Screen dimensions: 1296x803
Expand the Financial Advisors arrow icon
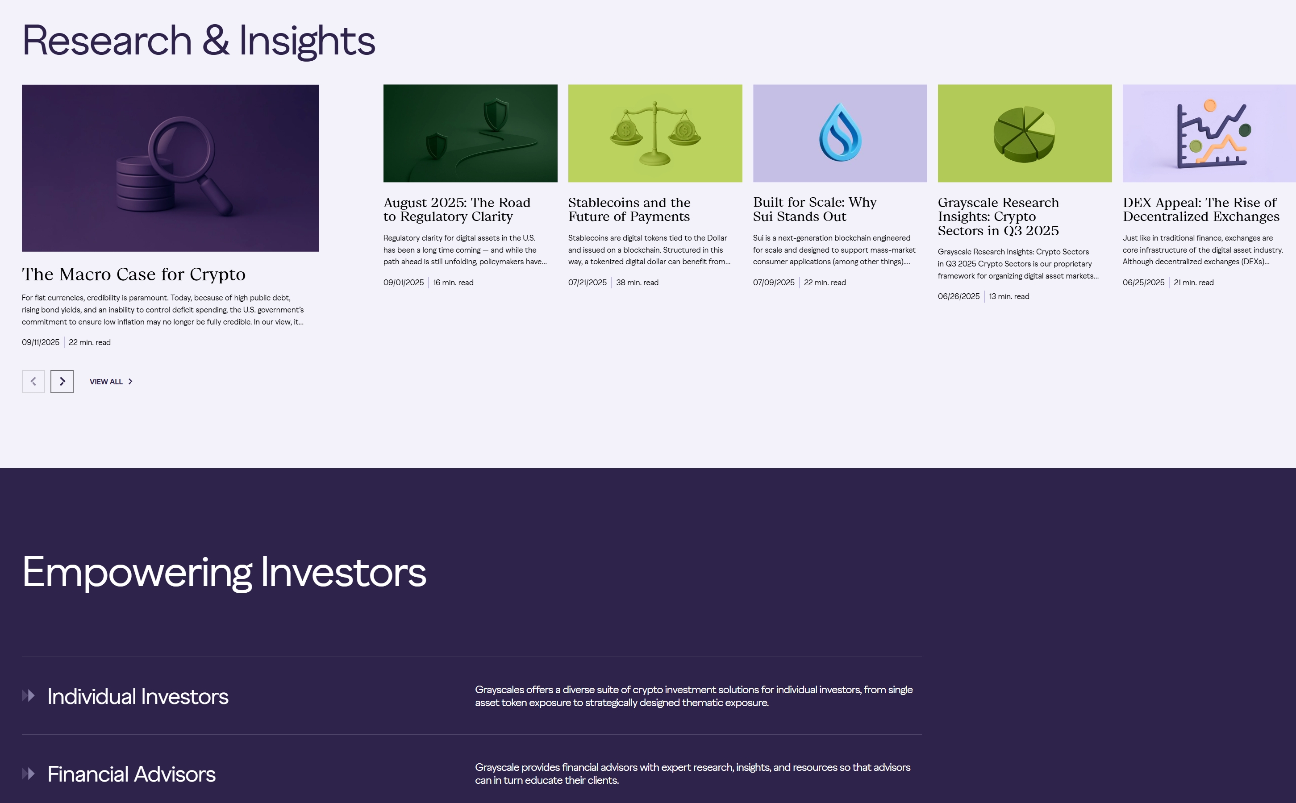tap(29, 773)
